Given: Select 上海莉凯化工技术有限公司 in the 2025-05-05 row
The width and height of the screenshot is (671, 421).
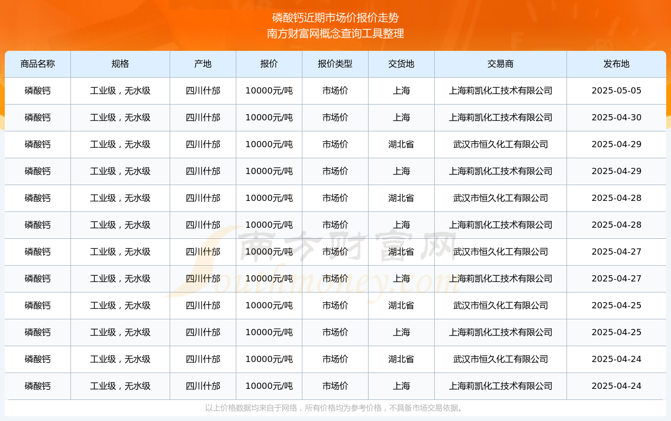Looking at the screenshot, I should coord(500,91).
